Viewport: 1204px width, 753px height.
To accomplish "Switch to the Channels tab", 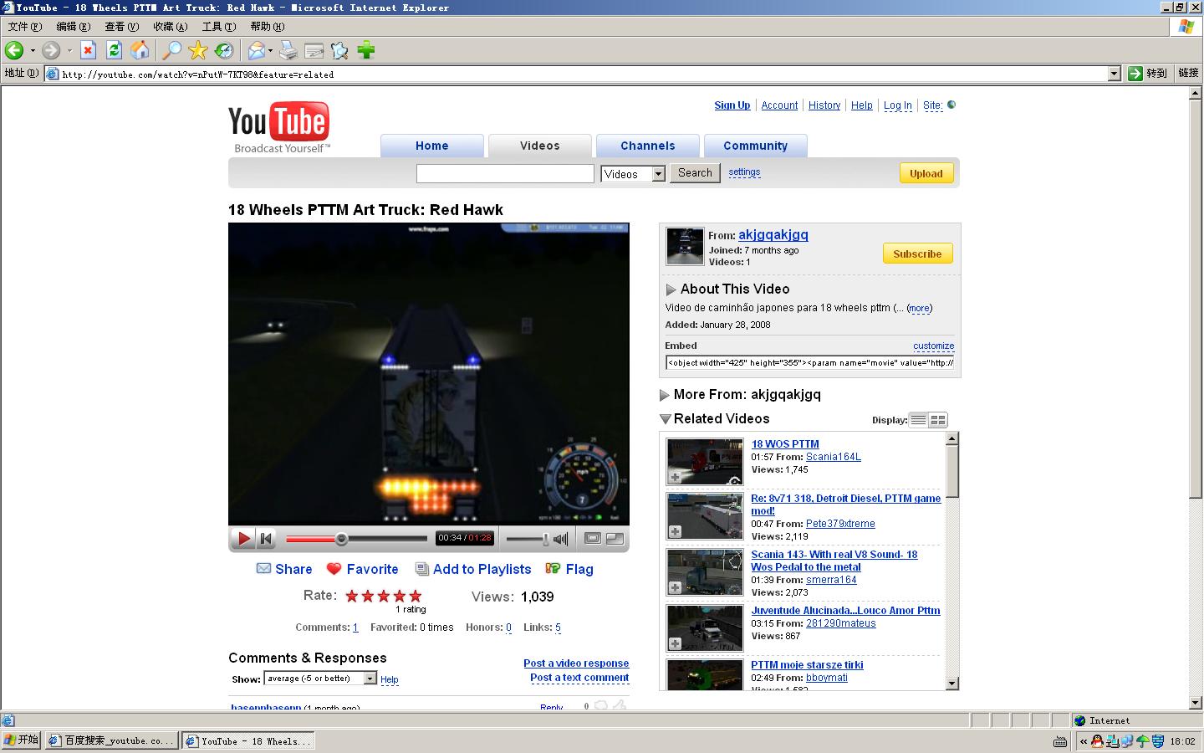I will coord(647,146).
